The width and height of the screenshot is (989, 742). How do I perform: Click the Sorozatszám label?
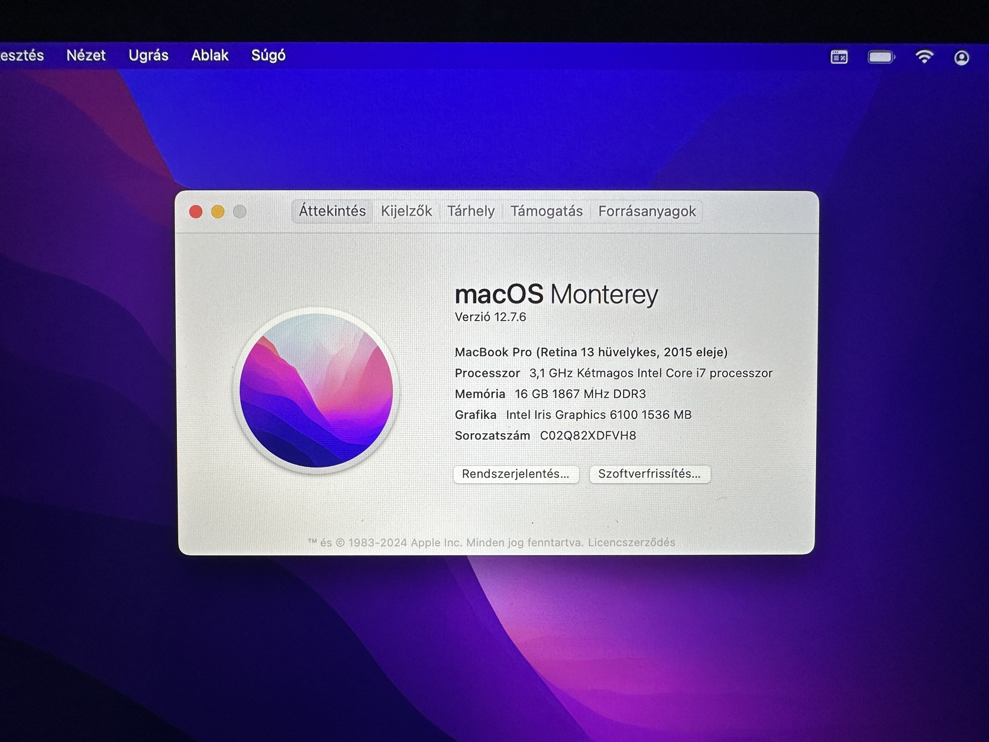[492, 436]
